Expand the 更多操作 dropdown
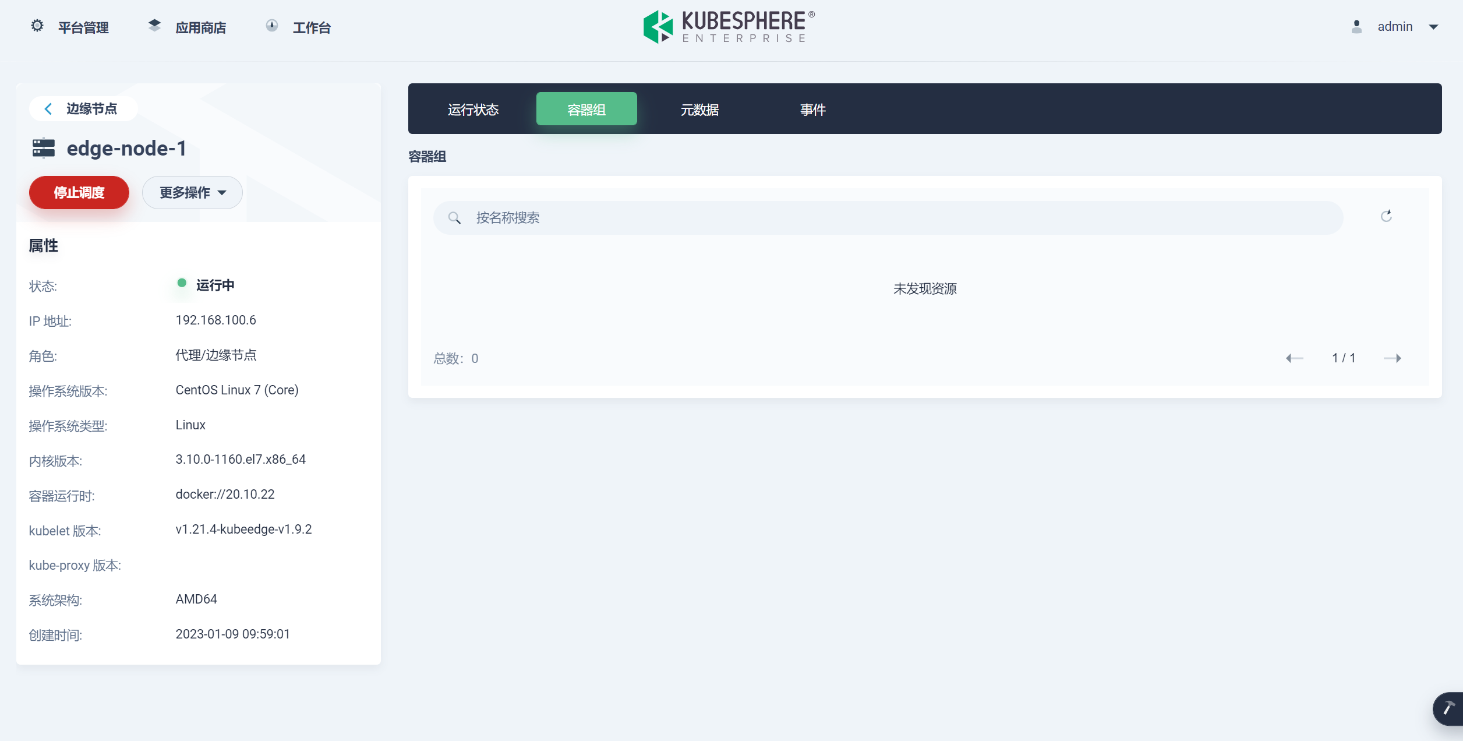This screenshot has height=741, width=1463. pyautogui.click(x=192, y=193)
